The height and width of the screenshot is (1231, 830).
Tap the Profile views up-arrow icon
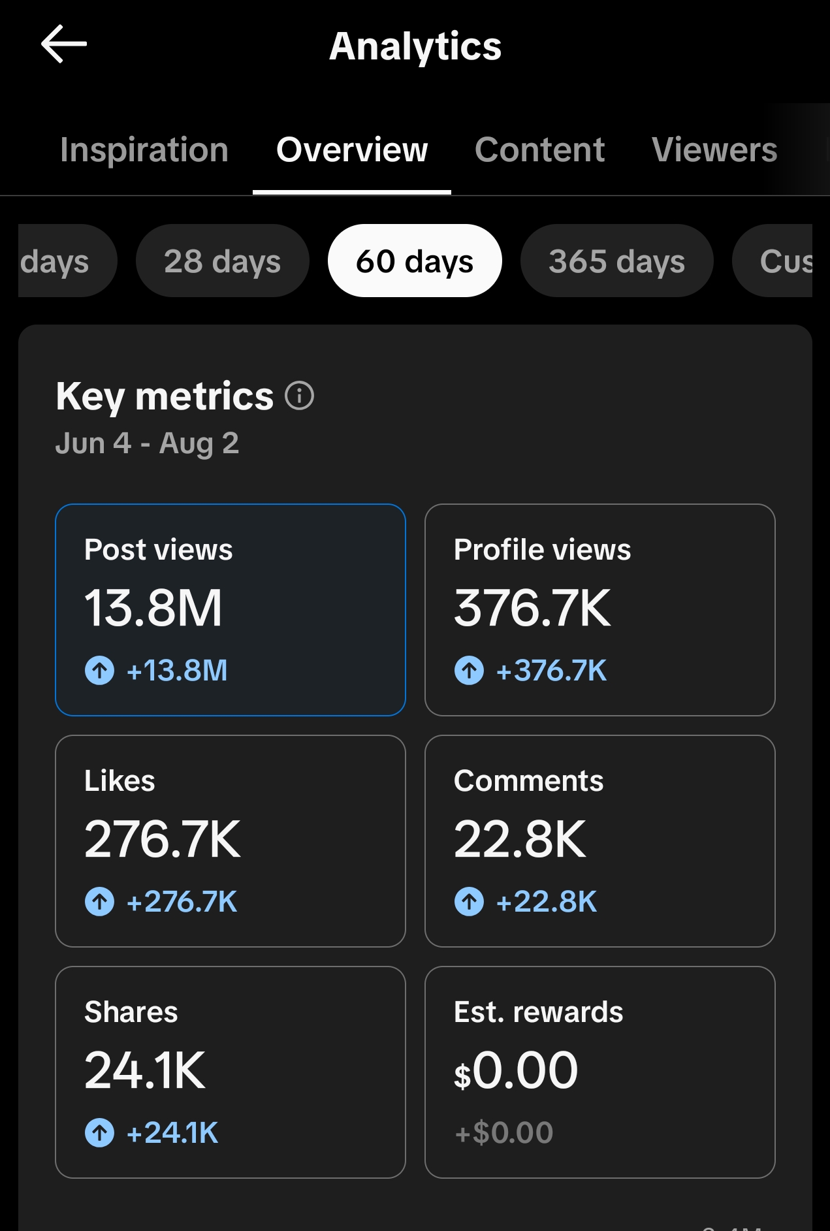[470, 670]
